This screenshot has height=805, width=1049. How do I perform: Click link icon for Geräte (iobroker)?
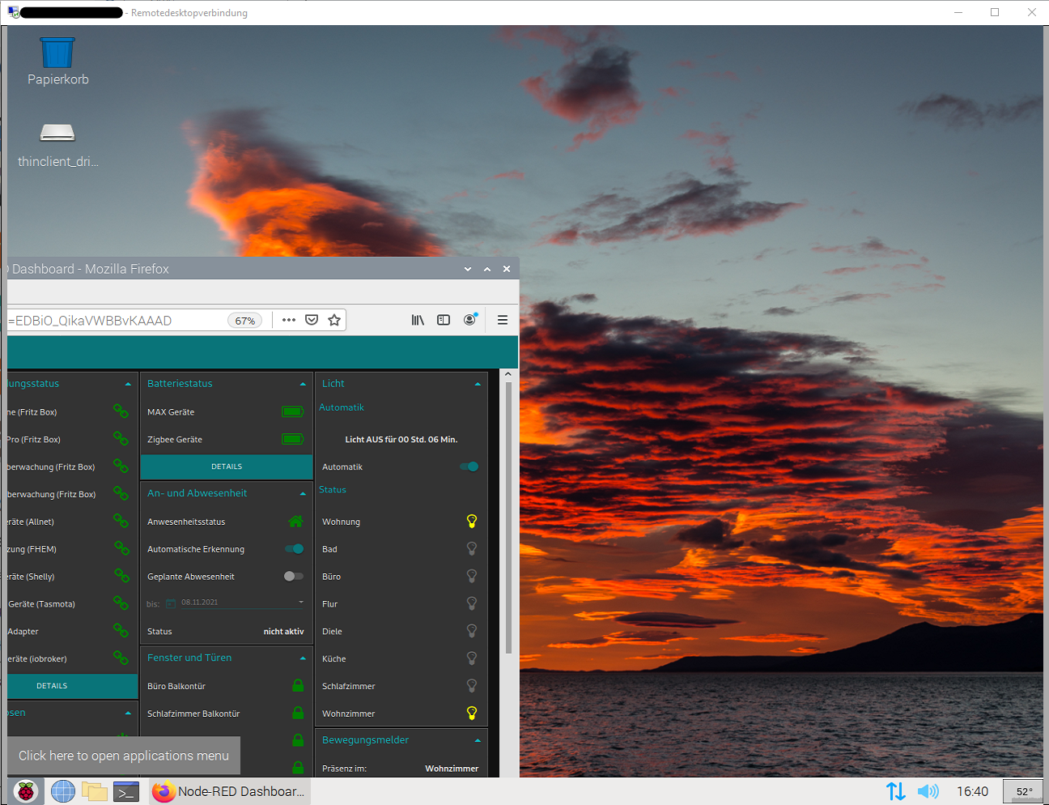click(121, 658)
